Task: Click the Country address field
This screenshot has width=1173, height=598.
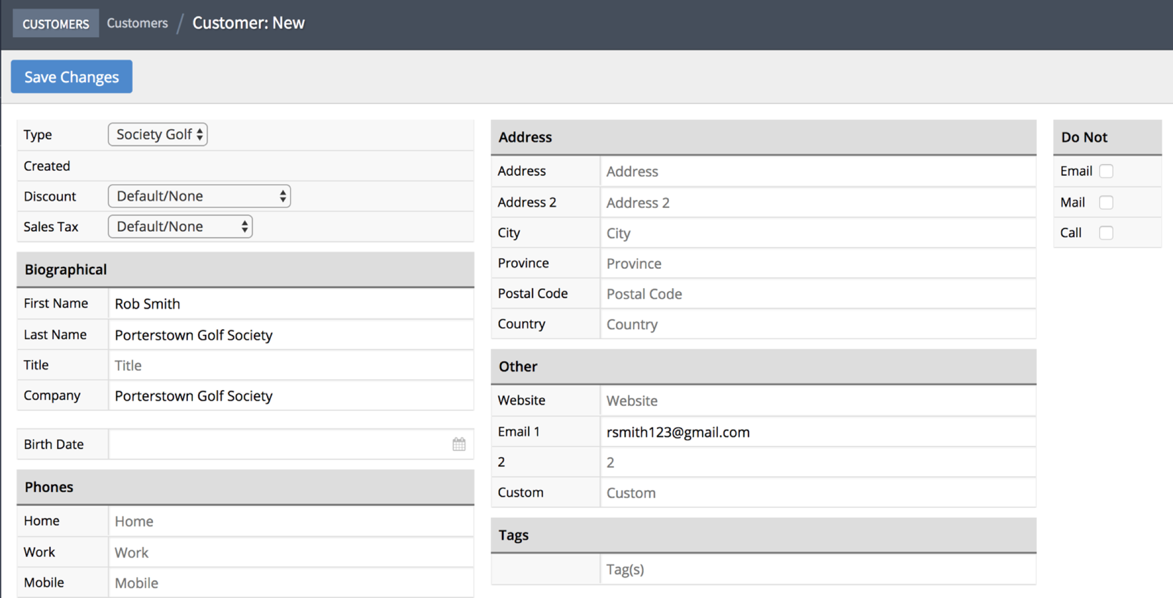Action: pyautogui.click(x=818, y=324)
